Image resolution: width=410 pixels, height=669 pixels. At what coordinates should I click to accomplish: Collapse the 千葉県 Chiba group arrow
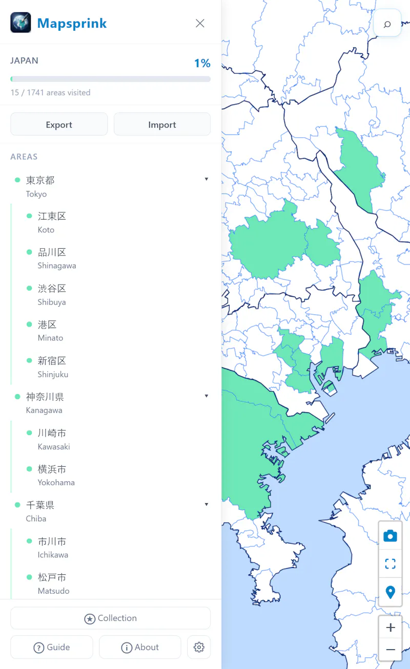pyautogui.click(x=207, y=504)
